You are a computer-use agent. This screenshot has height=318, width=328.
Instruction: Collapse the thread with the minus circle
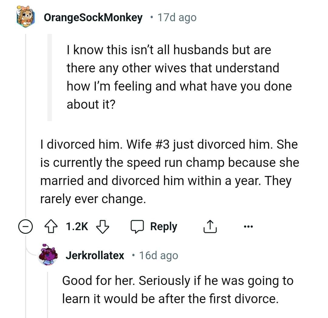coord(25,227)
